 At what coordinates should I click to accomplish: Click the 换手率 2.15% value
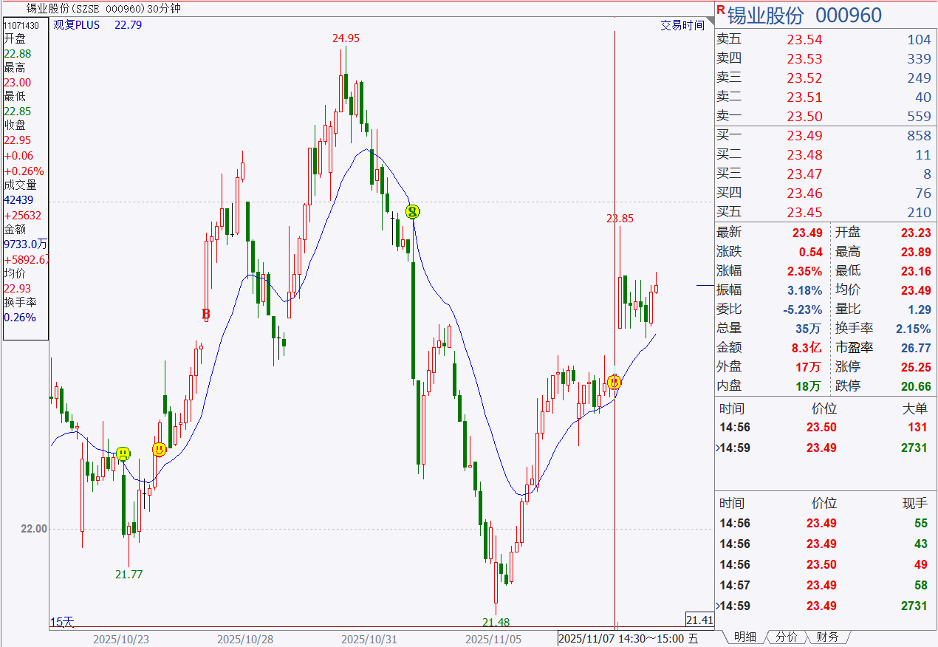[x=914, y=329]
